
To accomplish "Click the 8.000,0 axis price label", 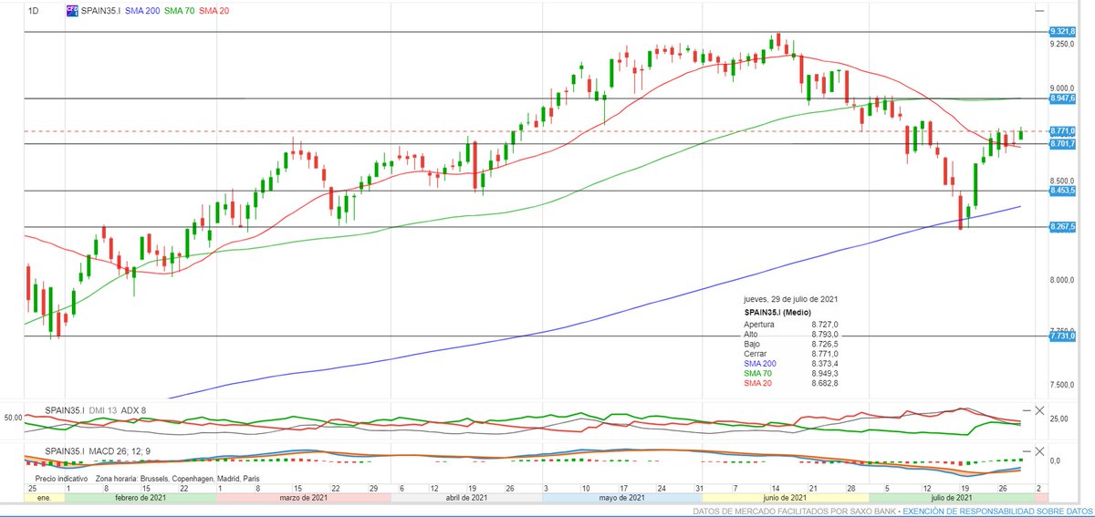I will [1063, 279].
